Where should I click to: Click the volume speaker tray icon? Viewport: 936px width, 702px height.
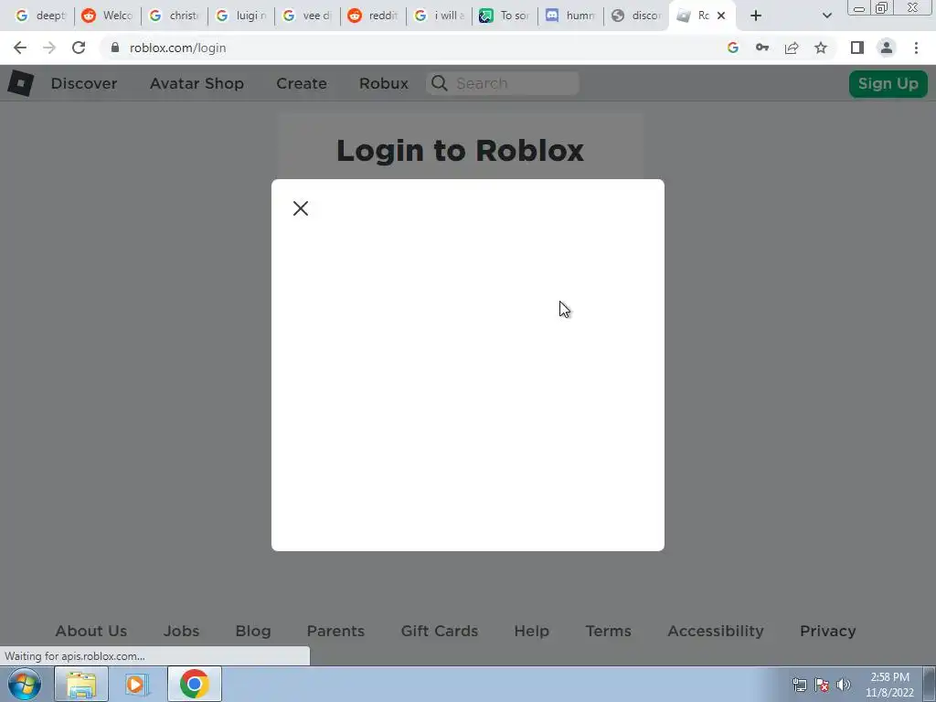tap(843, 685)
